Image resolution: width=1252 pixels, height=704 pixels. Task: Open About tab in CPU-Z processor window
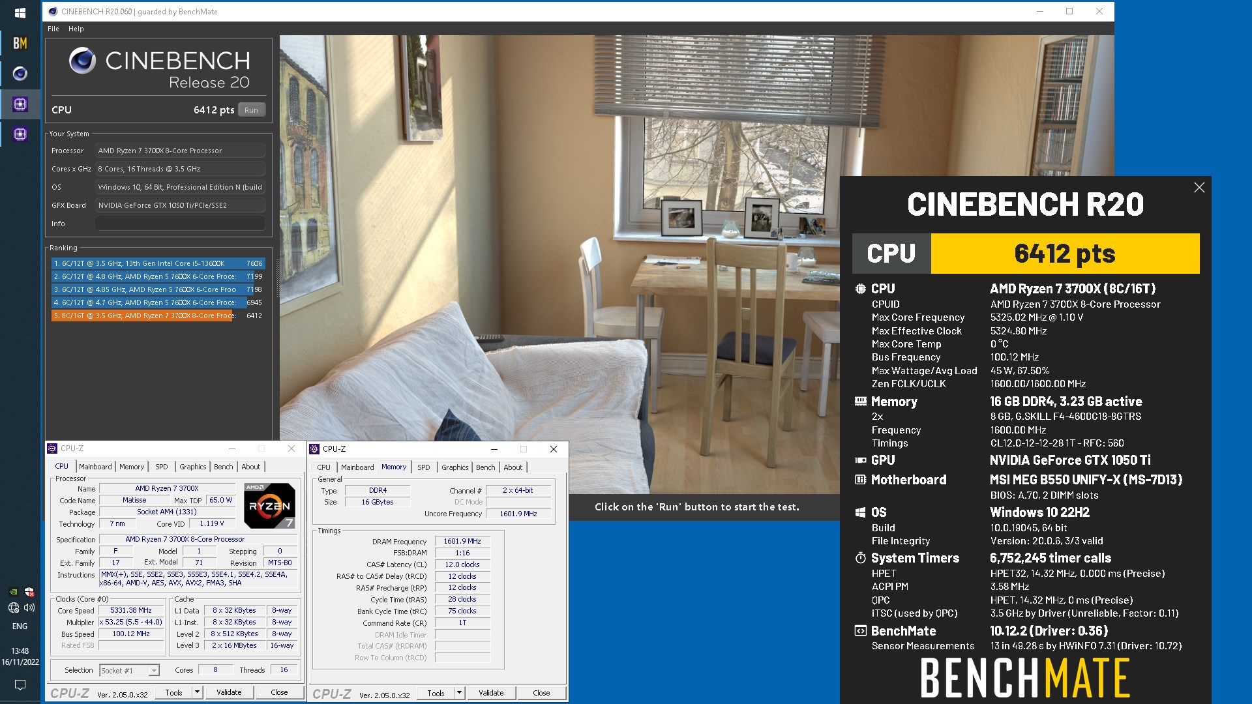[x=251, y=467]
